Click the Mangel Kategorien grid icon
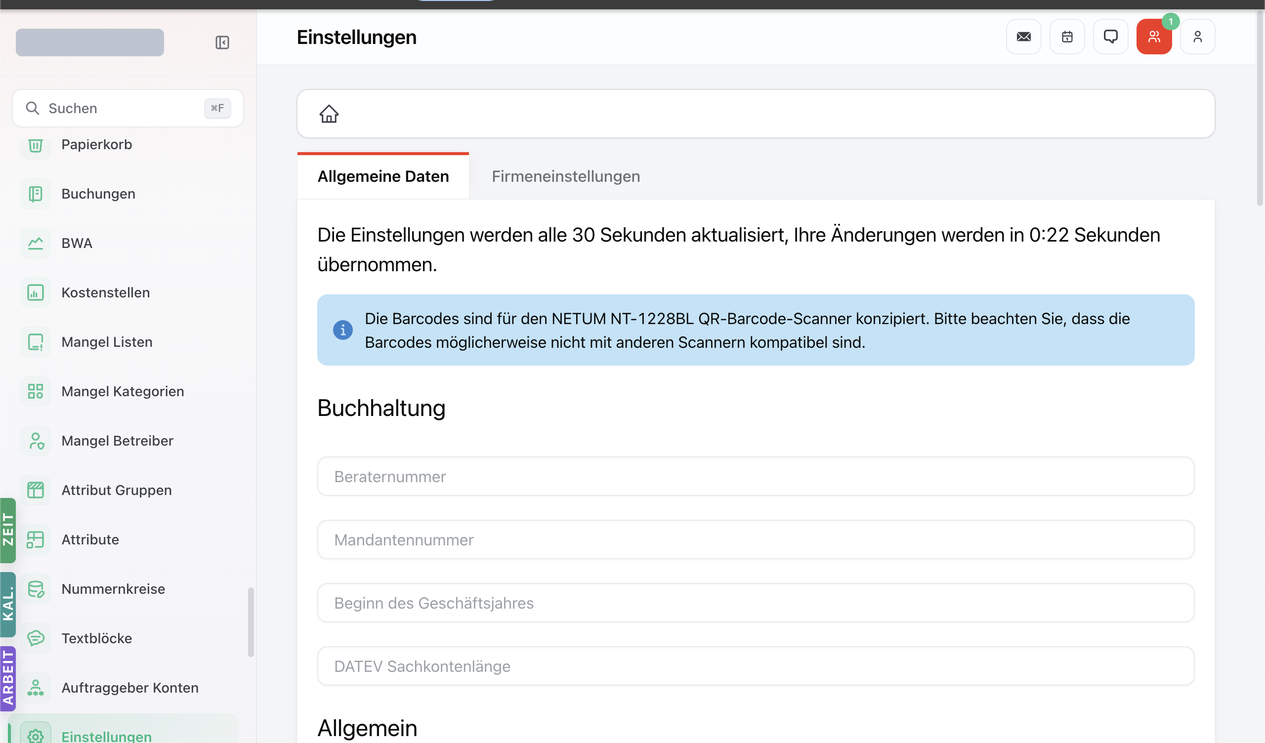 pyautogui.click(x=35, y=391)
